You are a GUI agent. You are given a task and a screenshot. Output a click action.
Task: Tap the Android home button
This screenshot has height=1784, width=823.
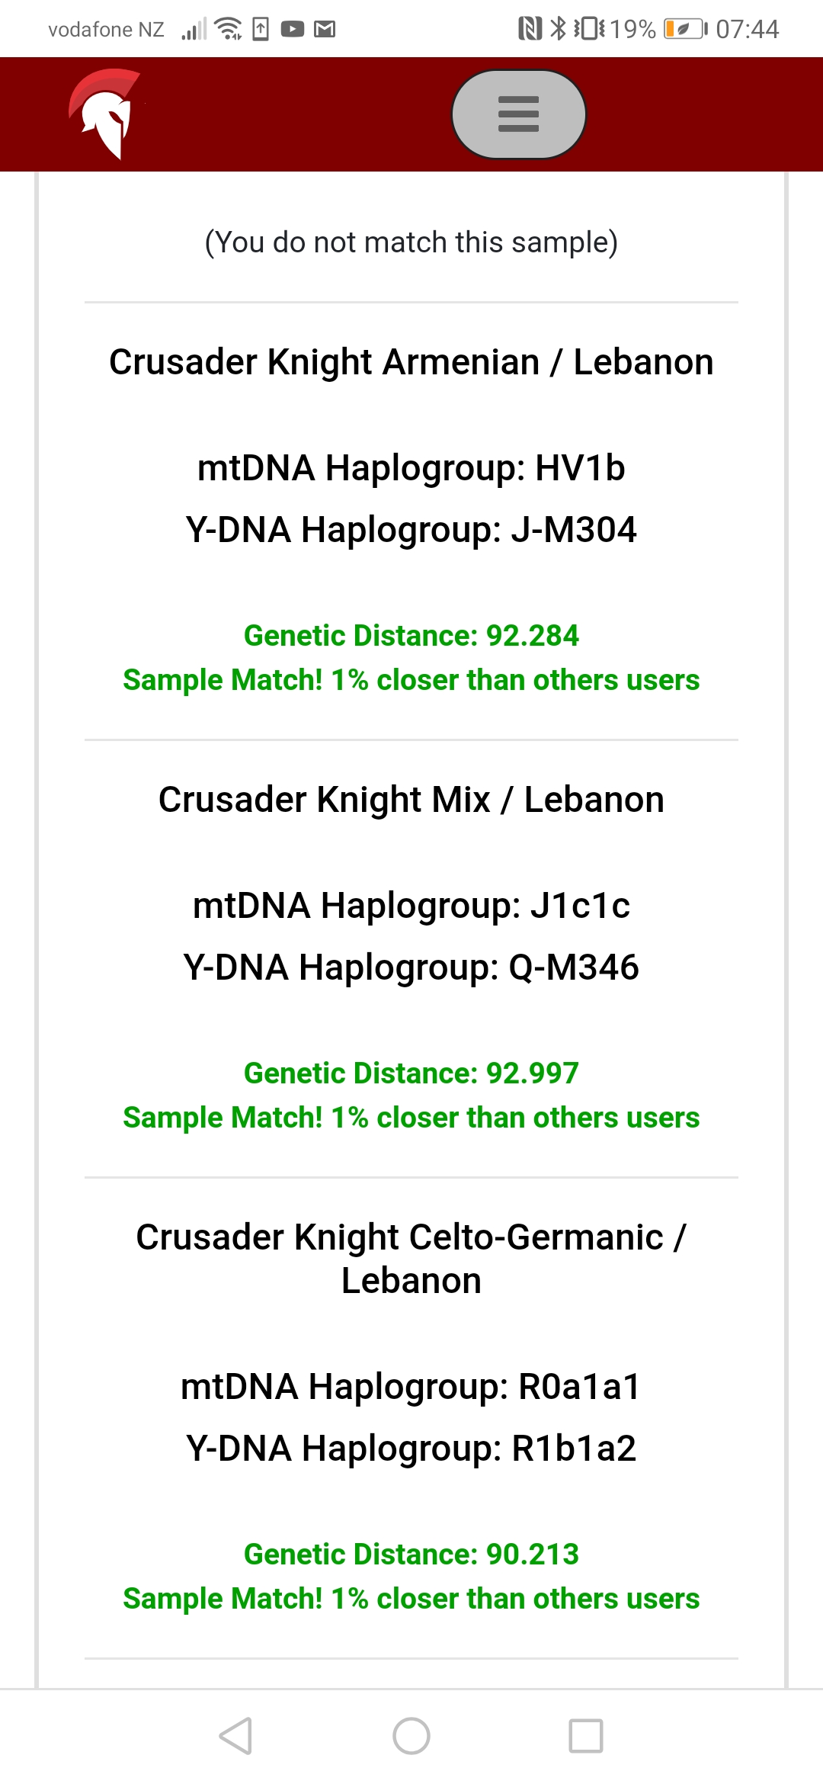[x=411, y=1736]
